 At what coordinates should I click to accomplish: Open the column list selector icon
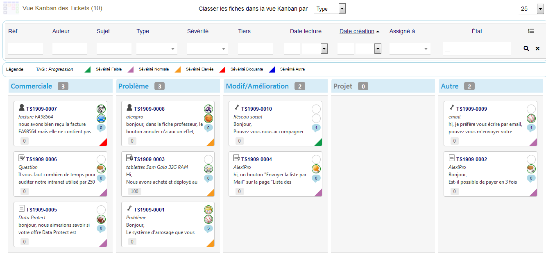(531, 31)
